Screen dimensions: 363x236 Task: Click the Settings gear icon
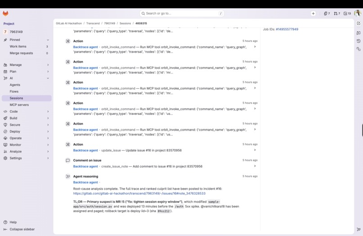coord(5,158)
